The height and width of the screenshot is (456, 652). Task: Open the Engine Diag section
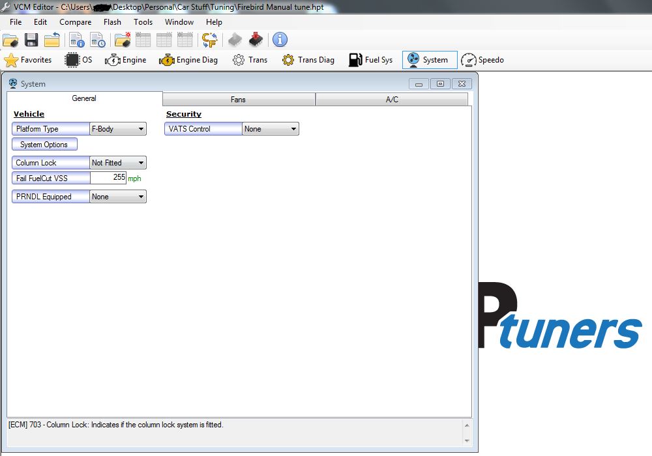tap(188, 60)
